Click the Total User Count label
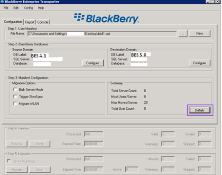This screenshot has height=175, width=222. [x=123, y=108]
